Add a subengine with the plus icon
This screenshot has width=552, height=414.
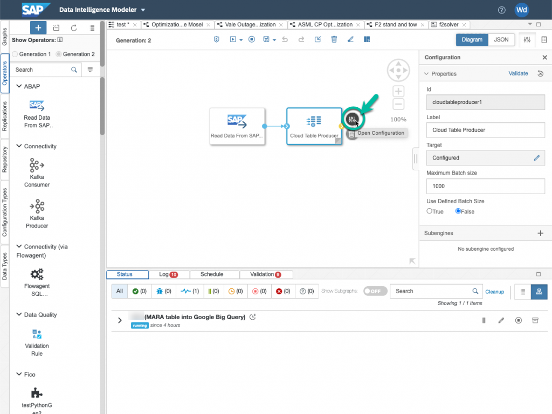point(541,233)
